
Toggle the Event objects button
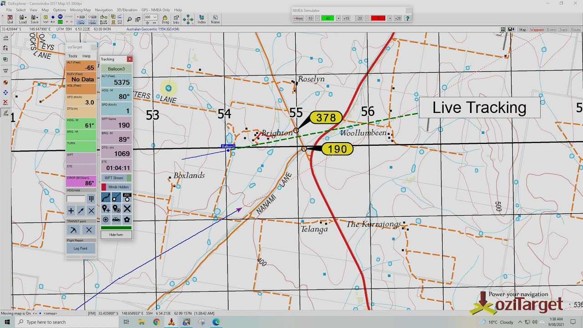point(552,30)
